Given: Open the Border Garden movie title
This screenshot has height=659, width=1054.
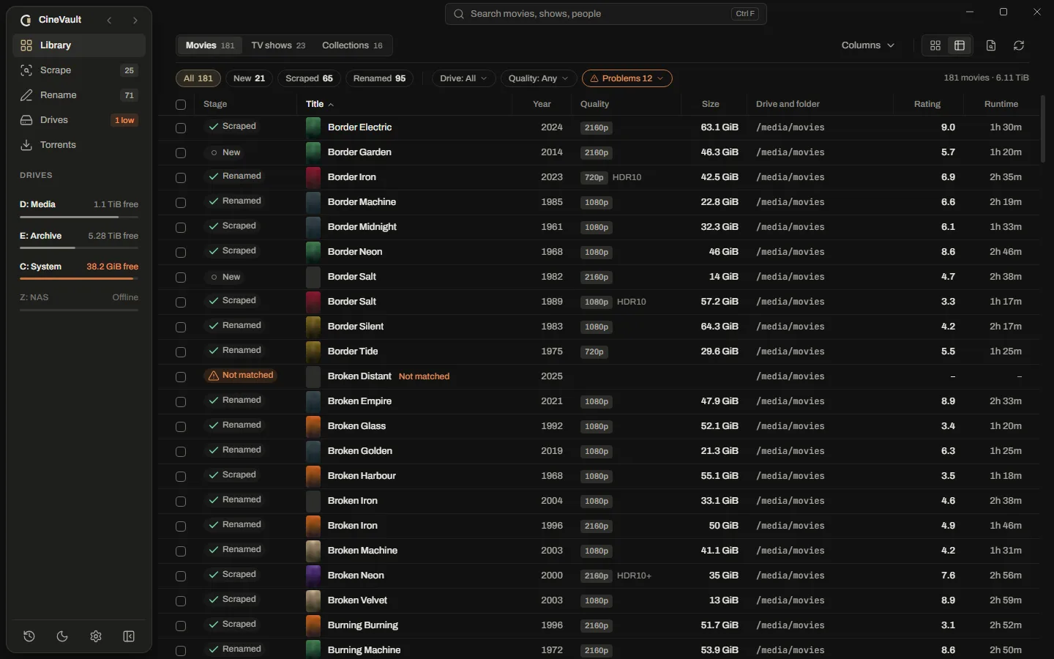Looking at the screenshot, I should coord(359,152).
